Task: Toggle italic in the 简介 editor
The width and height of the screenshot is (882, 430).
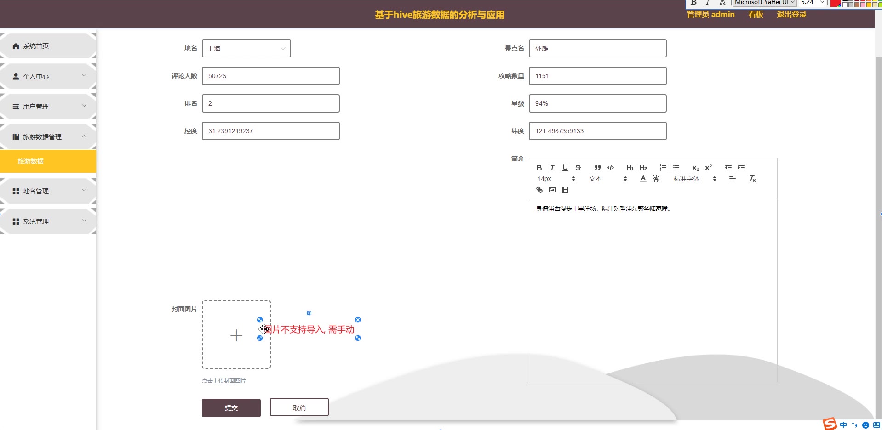Action: pos(552,168)
